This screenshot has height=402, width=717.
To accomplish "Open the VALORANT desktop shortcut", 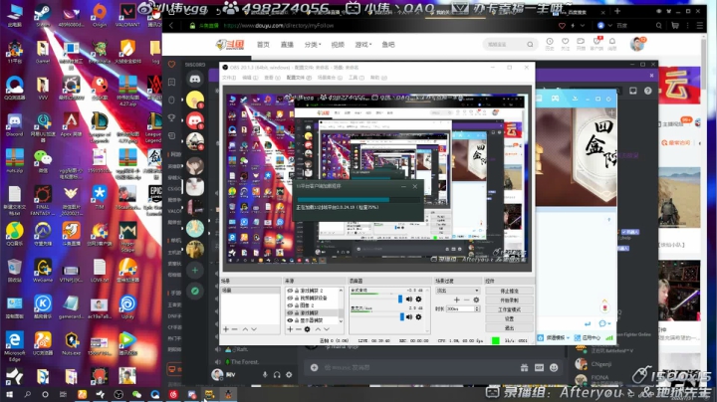I will tap(127, 15).
